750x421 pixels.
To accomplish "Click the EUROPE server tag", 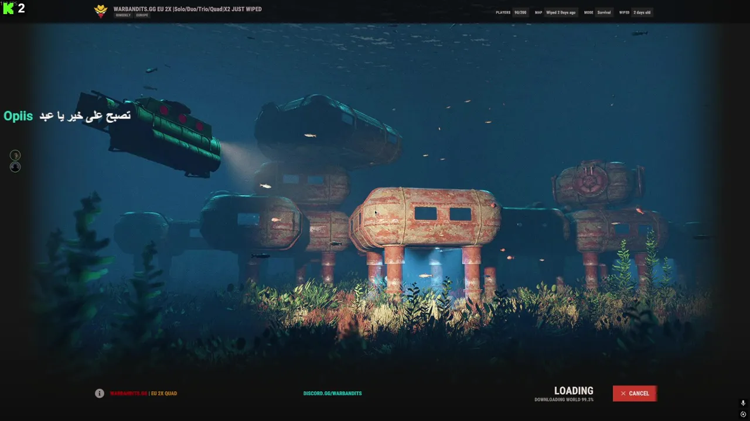I will pyautogui.click(x=142, y=15).
